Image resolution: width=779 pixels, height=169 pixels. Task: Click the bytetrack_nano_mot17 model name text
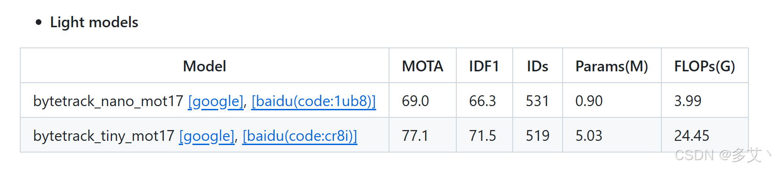pos(108,101)
